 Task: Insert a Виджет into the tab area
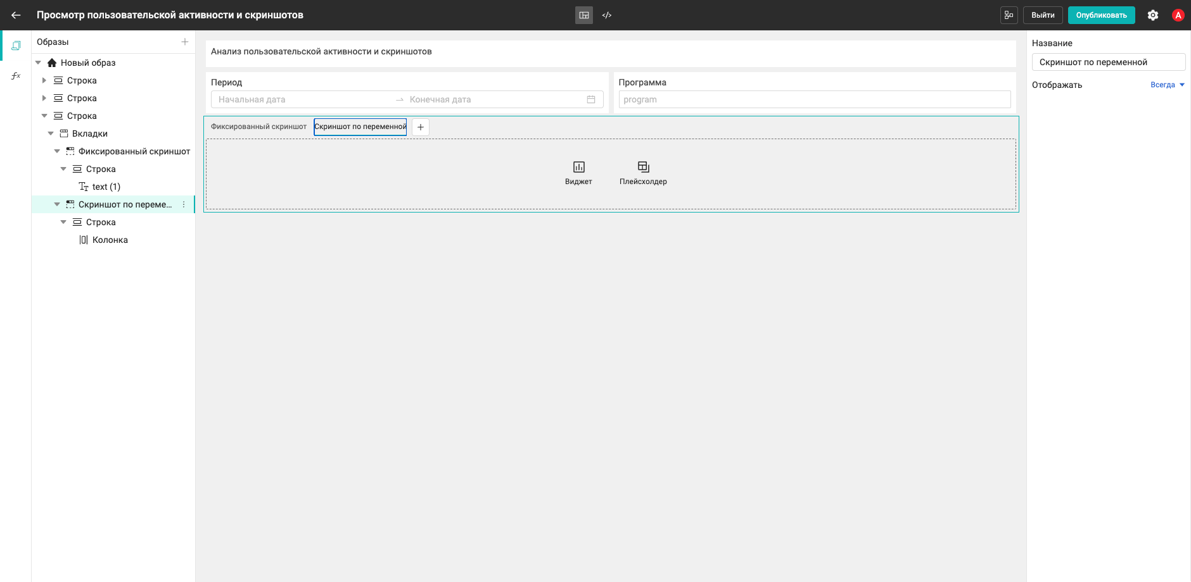click(578, 173)
